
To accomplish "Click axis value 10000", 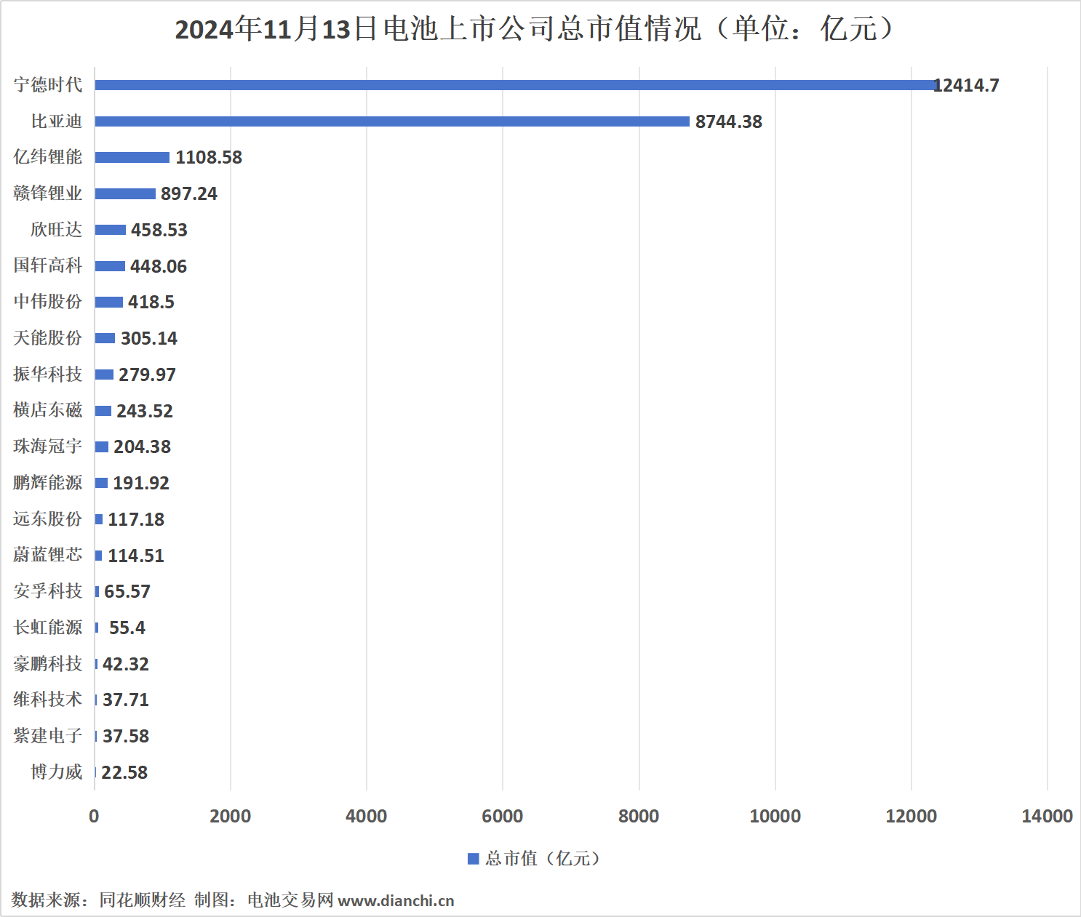I will [775, 816].
